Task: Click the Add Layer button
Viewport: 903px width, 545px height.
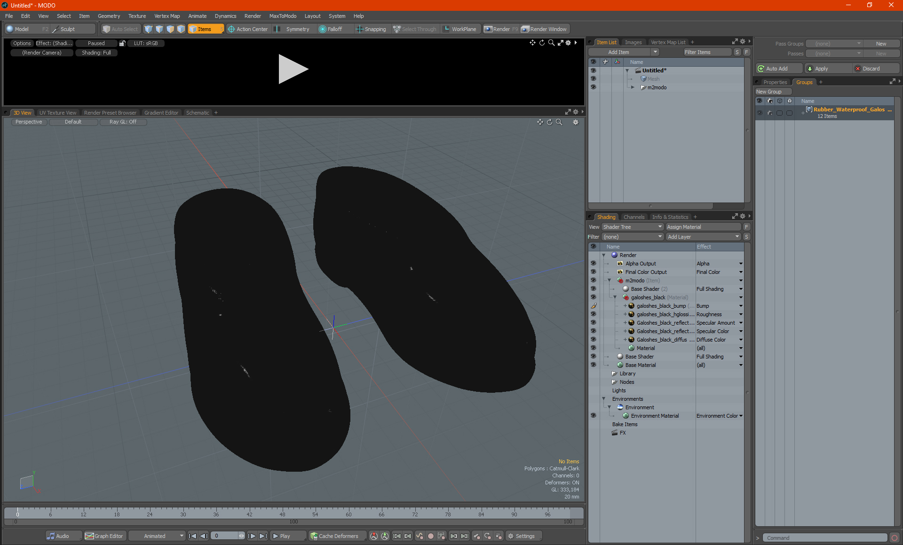Action: click(700, 236)
